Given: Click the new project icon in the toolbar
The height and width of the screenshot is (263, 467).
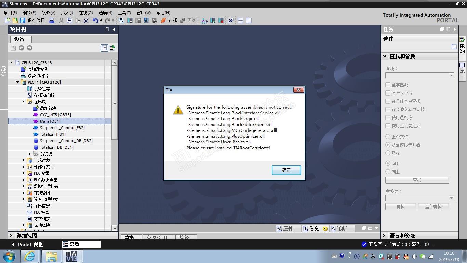Looking at the screenshot, I should [x=7, y=21].
